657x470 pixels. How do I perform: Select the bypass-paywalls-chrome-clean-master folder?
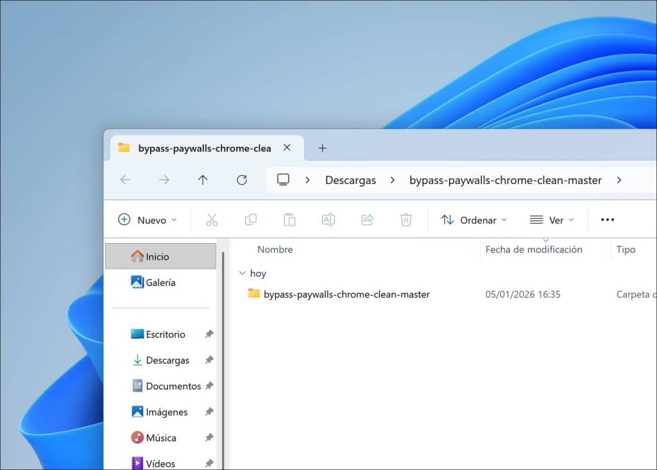[x=346, y=294]
